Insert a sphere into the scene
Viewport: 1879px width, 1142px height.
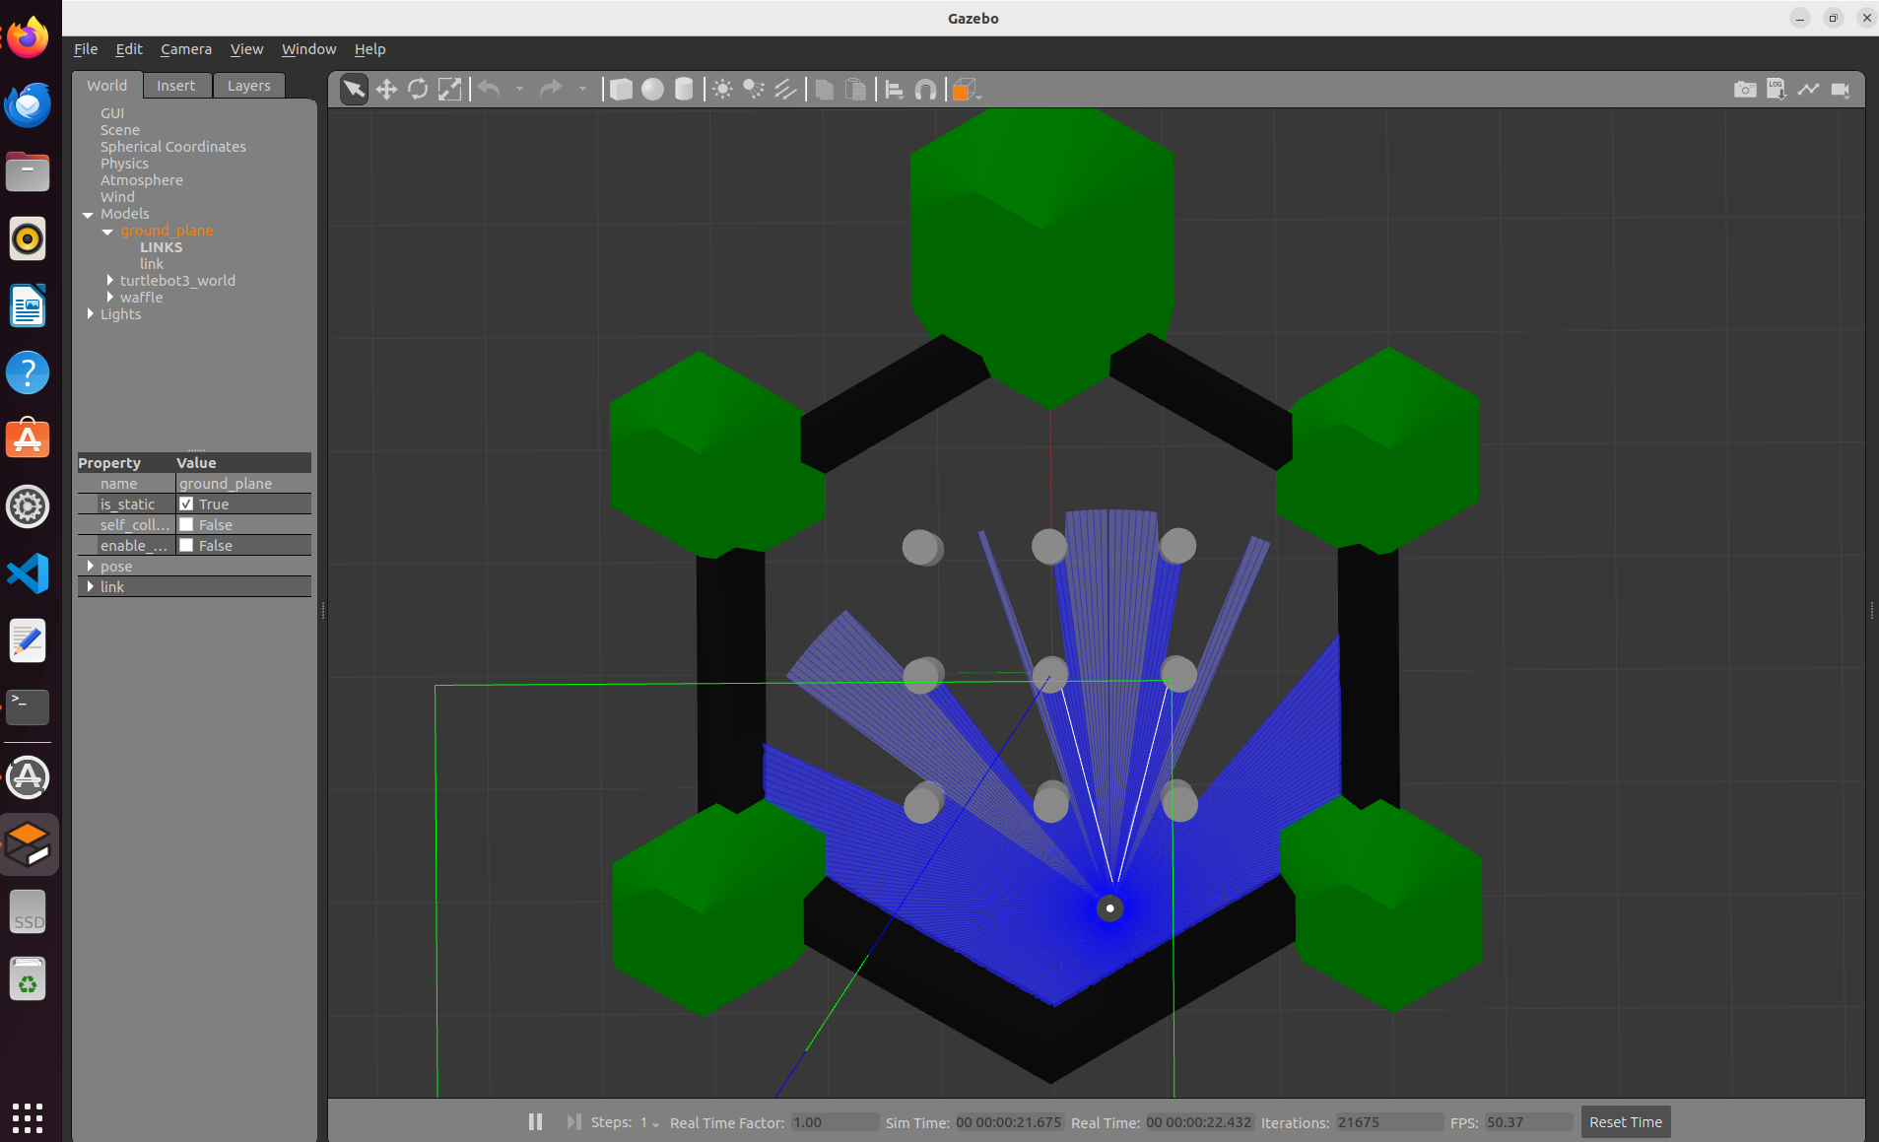click(x=653, y=89)
